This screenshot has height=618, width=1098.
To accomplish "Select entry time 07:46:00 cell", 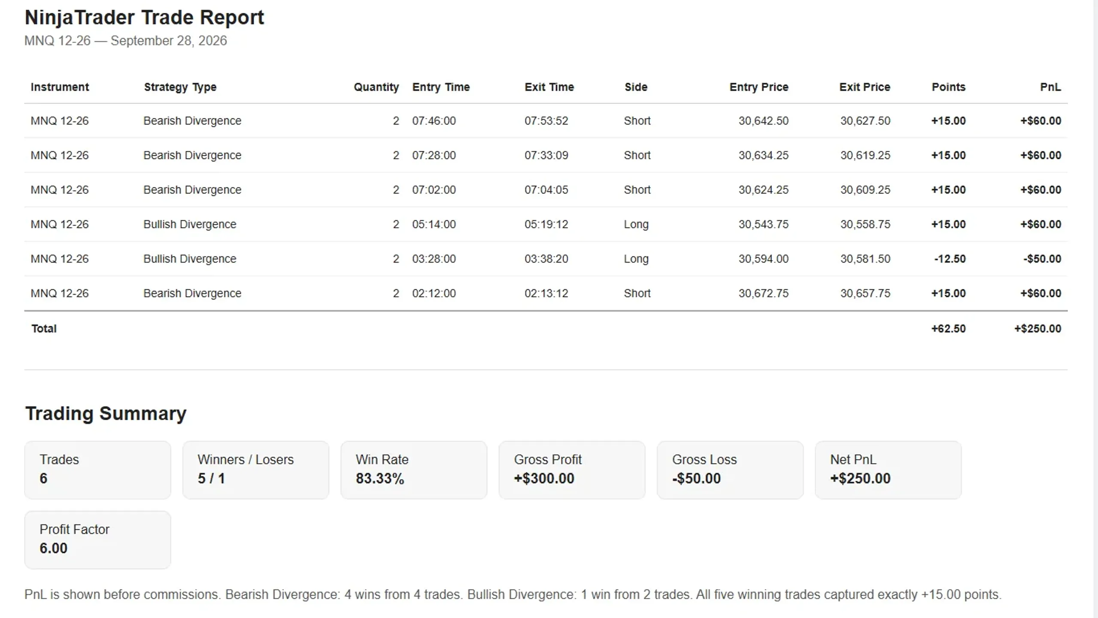I will 434,121.
